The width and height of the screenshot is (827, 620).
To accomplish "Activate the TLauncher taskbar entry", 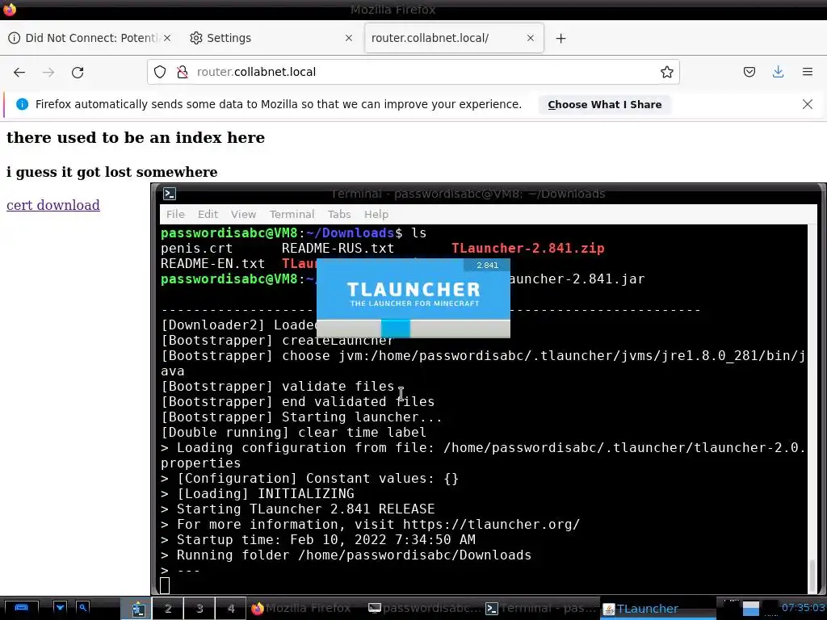I will (x=657, y=609).
